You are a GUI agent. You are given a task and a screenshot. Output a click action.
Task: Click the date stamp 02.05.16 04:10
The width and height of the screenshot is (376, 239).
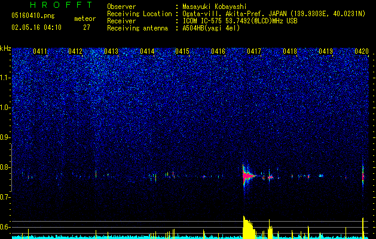tap(36, 27)
